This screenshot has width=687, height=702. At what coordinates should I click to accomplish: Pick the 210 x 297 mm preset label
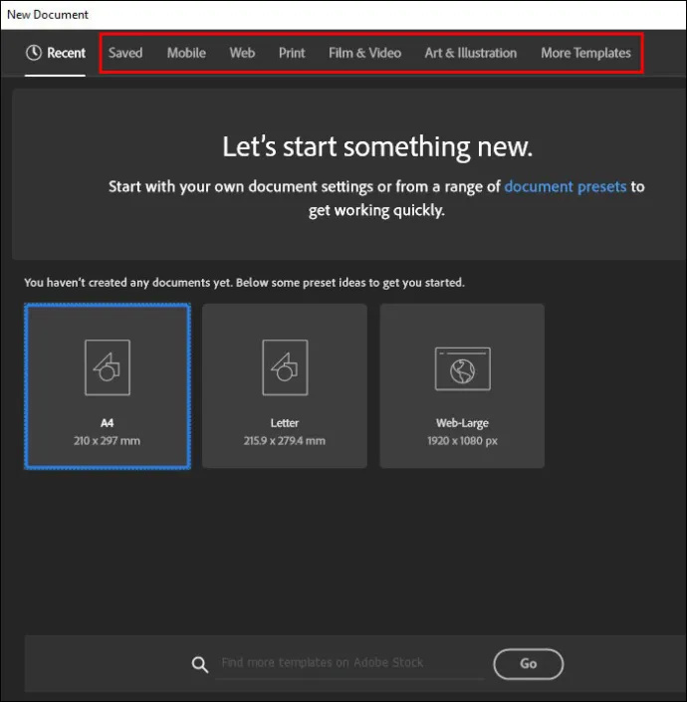click(x=107, y=441)
